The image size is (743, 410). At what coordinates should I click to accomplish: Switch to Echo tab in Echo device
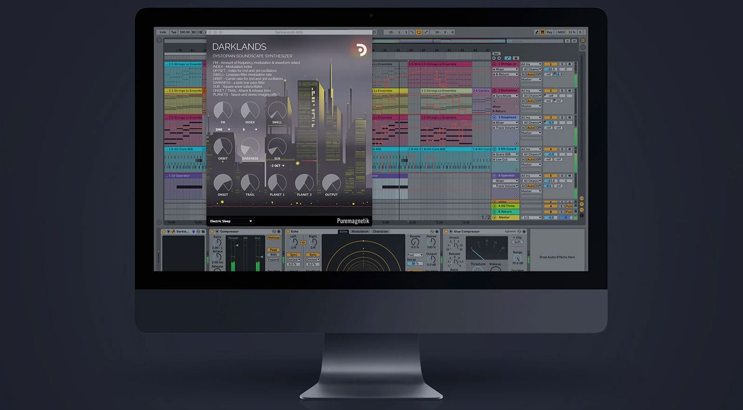344,232
